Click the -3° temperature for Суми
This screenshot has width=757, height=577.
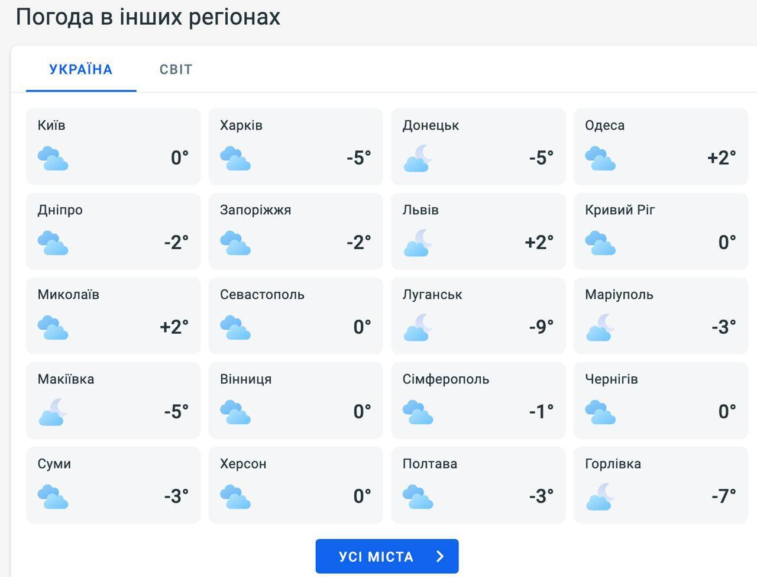(176, 497)
